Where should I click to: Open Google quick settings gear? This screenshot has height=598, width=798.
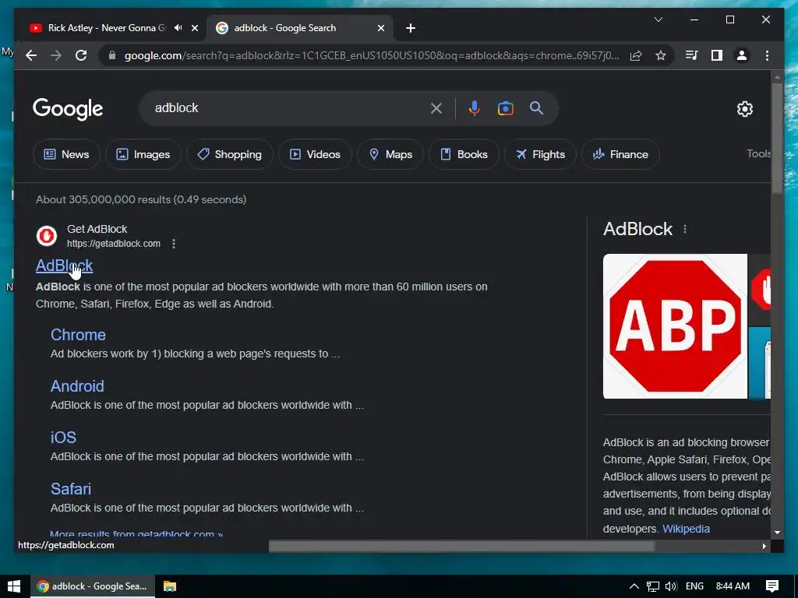coord(744,109)
